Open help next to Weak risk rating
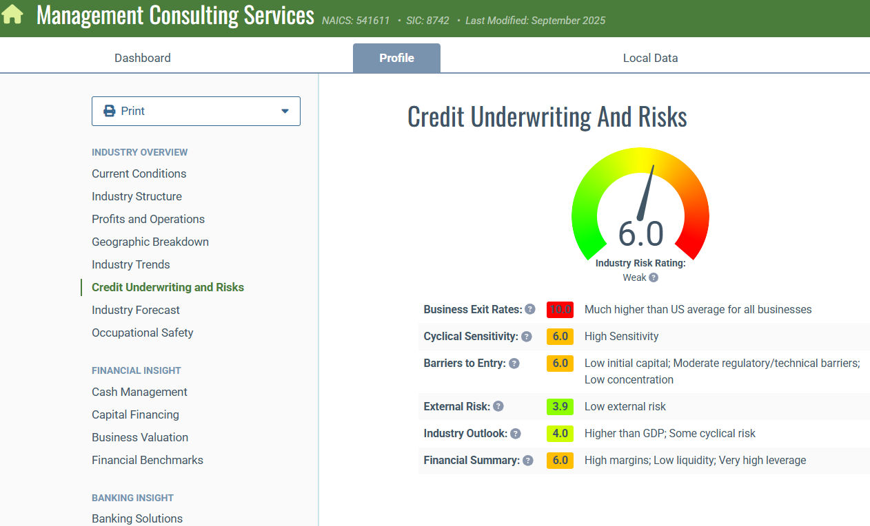This screenshot has height=526, width=870. click(653, 277)
